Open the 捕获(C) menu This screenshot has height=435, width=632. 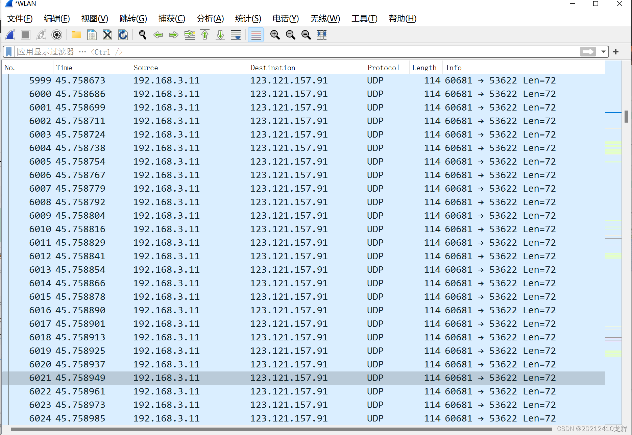172,19
